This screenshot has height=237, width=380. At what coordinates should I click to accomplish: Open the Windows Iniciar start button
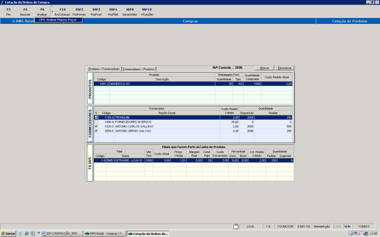[8, 233]
